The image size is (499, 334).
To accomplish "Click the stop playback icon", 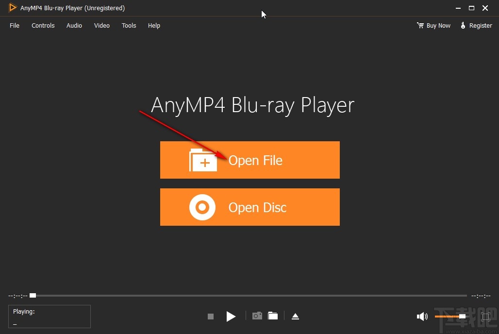I will (x=211, y=316).
